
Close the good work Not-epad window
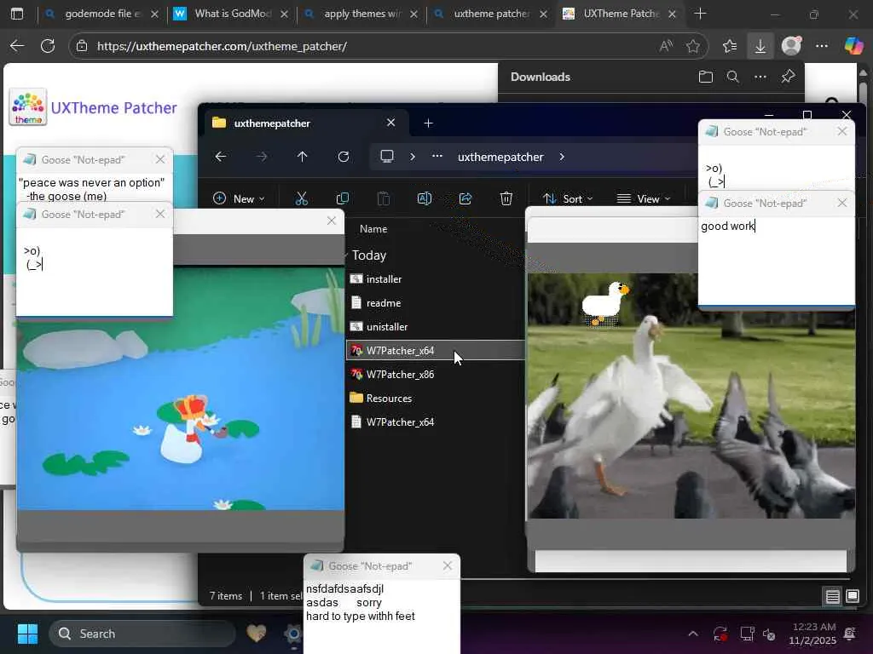pos(842,203)
